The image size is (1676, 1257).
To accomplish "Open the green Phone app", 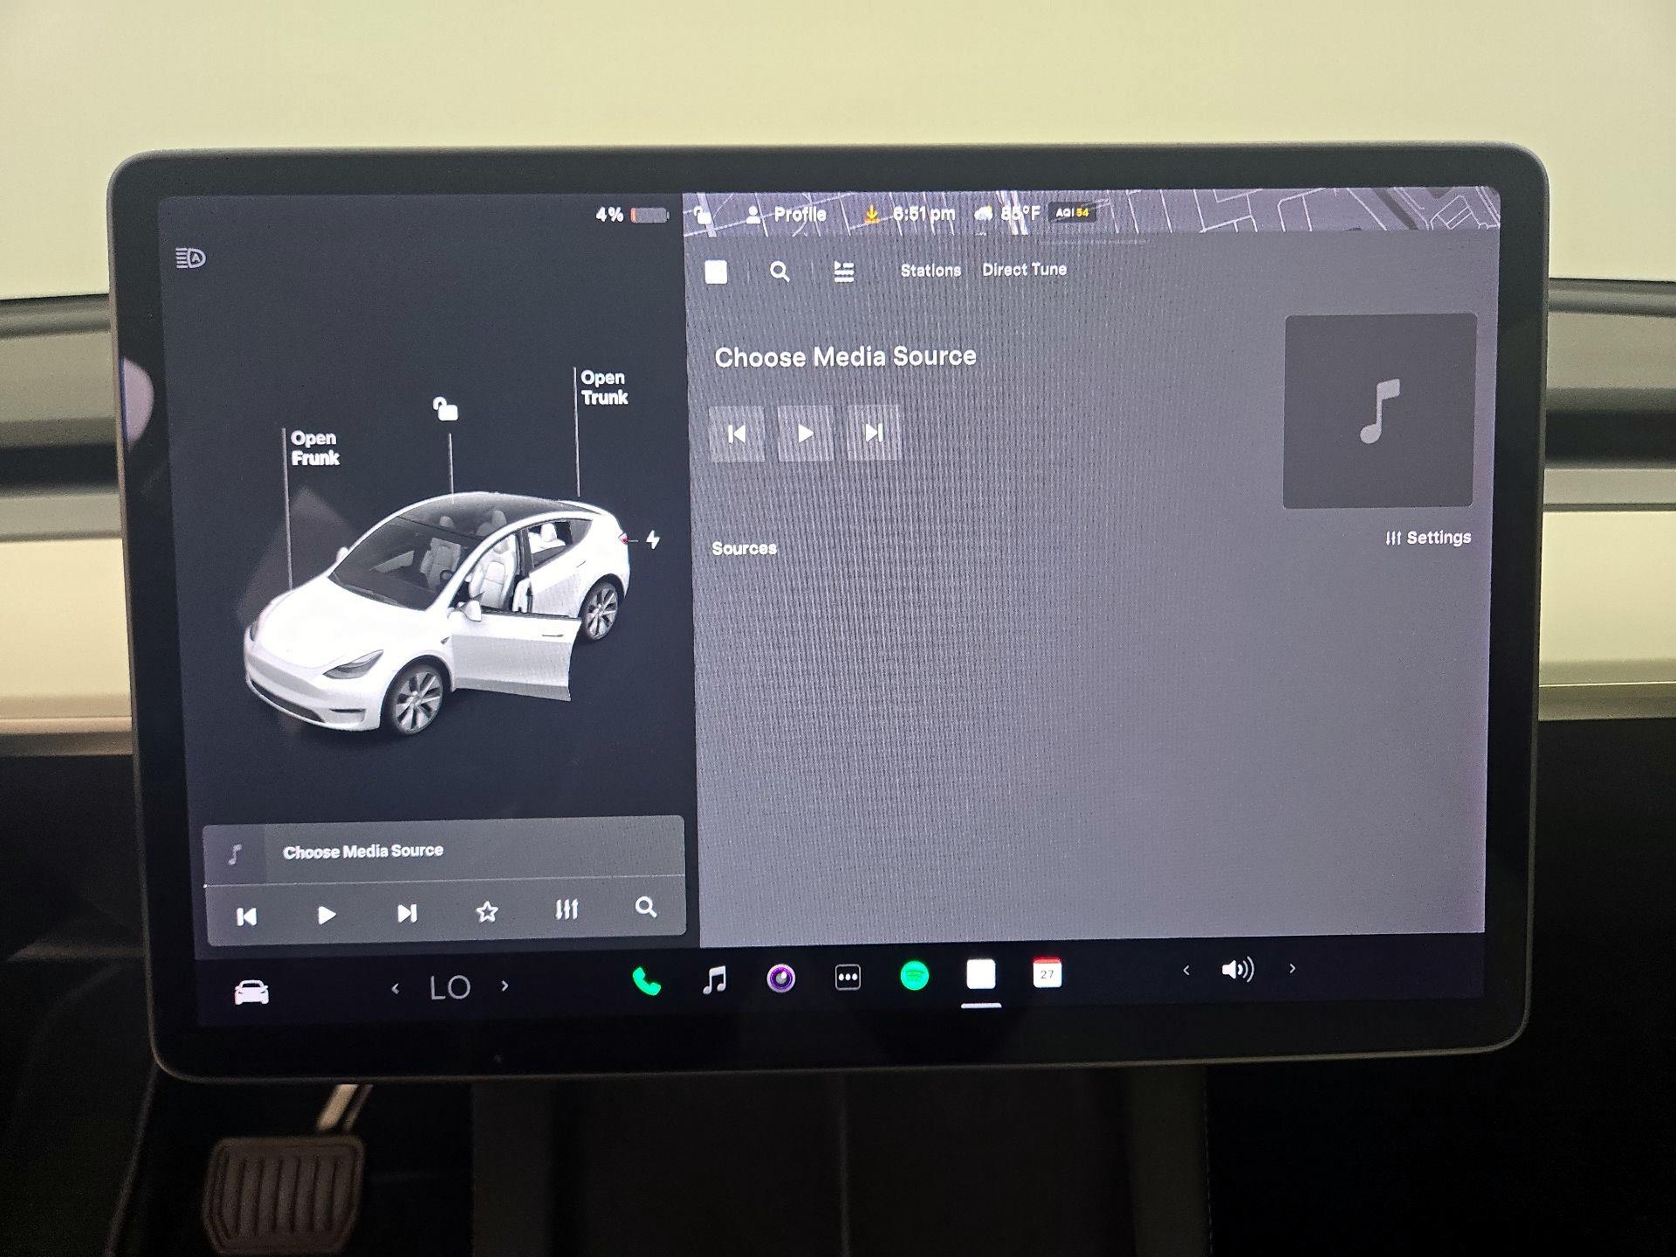I will pyautogui.click(x=647, y=982).
